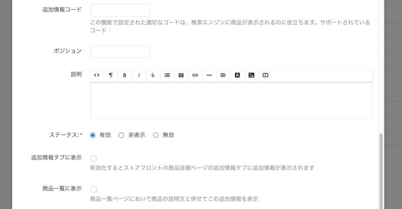The width and height of the screenshot is (402, 209).
Task: Enable the 追加情報タブに表示 checkbox
Action: pyautogui.click(x=94, y=158)
